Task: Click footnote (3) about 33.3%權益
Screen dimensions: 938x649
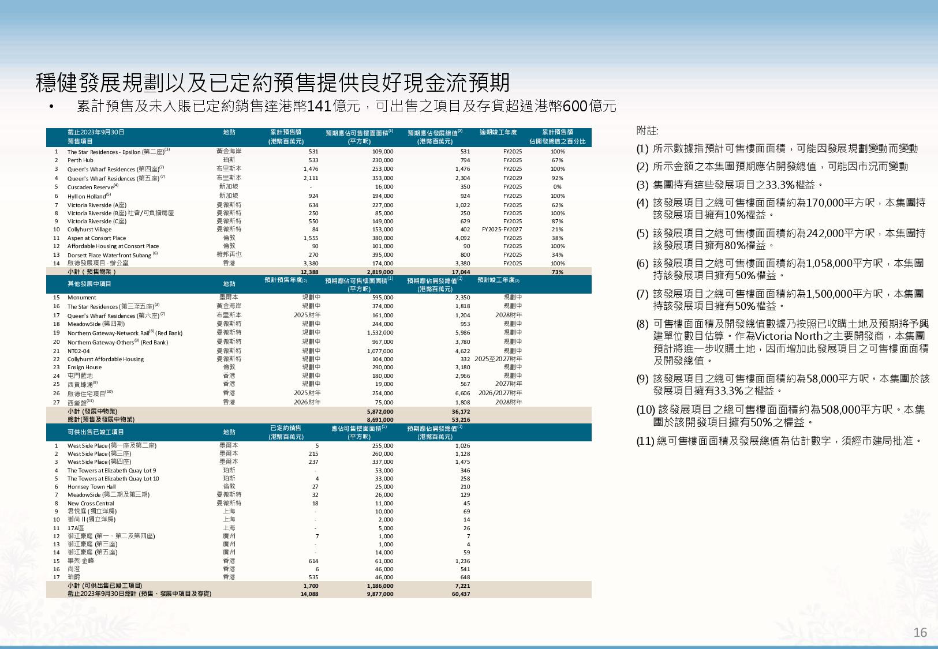Action: pos(730,185)
